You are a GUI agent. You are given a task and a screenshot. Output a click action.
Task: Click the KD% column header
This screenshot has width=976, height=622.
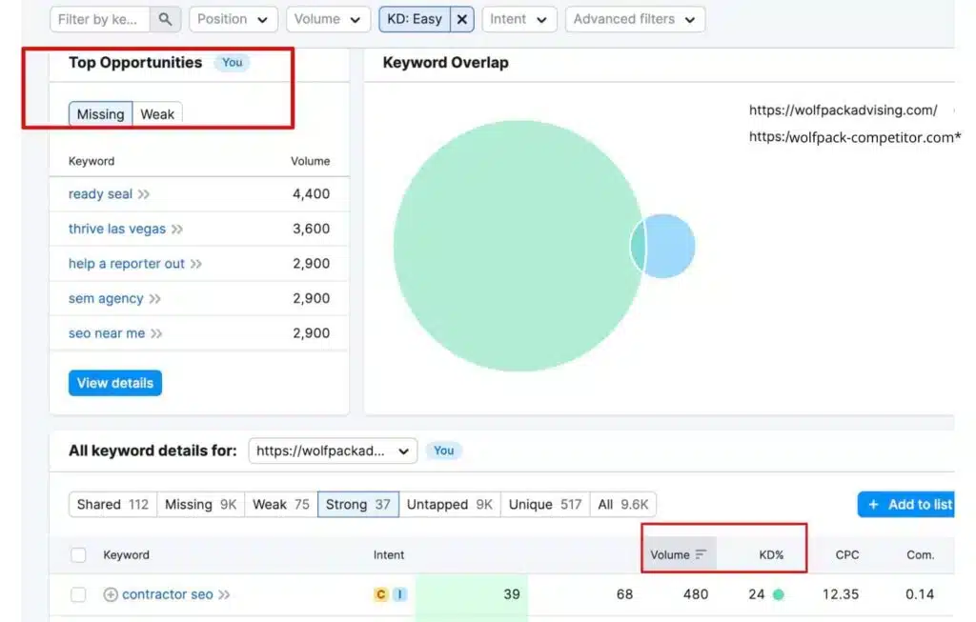tap(771, 554)
